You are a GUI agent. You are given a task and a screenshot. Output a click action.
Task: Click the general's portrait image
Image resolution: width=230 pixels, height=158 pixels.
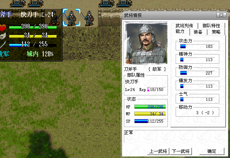(146, 43)
